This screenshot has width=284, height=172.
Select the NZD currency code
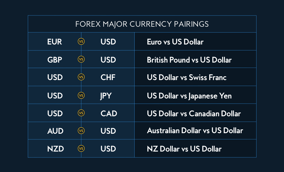pyautogui.click(x=56, y=149)
